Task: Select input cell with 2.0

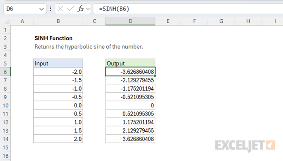Action: [x=58, y=139]
